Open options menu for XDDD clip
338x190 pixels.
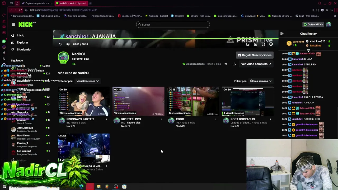[x=216, y=119]
